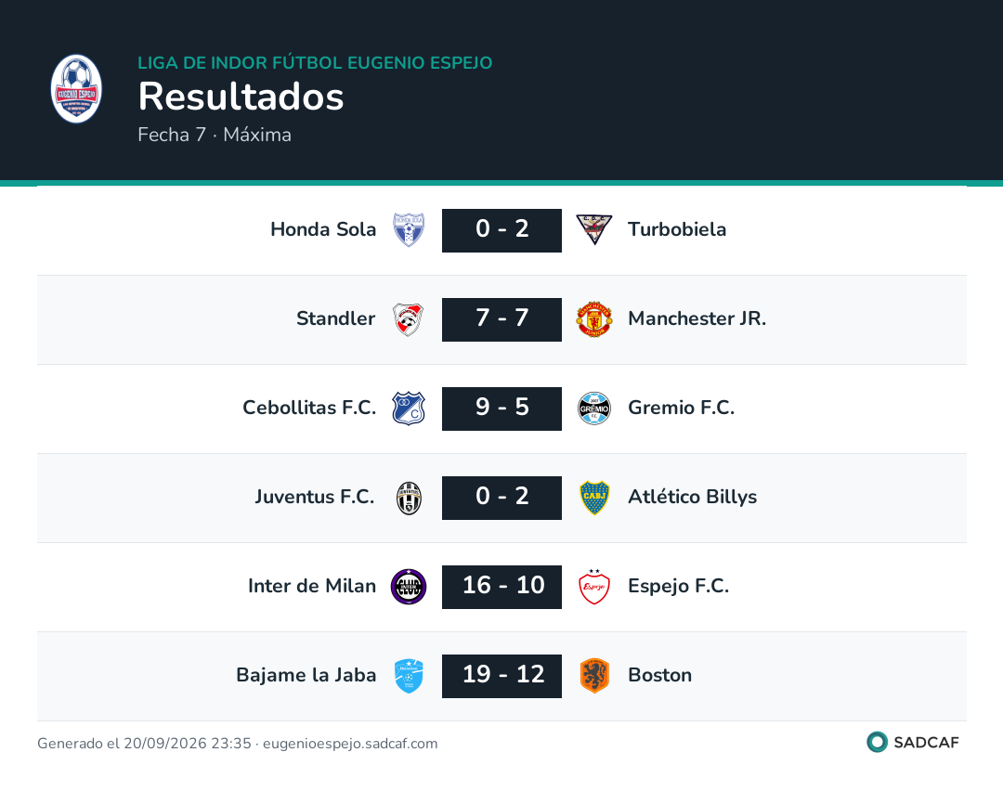Click the Cebollitas F.C. blue shield
This screenshot has width=1003, height=791.
(408, 408)
